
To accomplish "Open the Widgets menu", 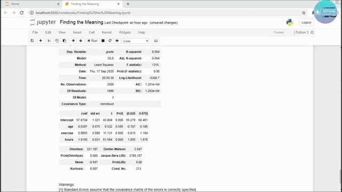I will pos(125,33).
